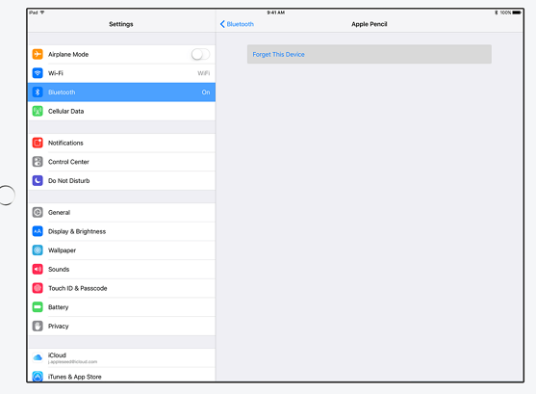Image resolution: width=536 pixels, height=394 pixels.
Task: Tap the blue Wi-Fi icon
Action: [x=38, y=73]
